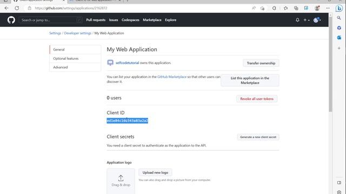Screen dimensions: 346x194
Task: Add page to favorites star icon
Action: [x=262, y=8]
